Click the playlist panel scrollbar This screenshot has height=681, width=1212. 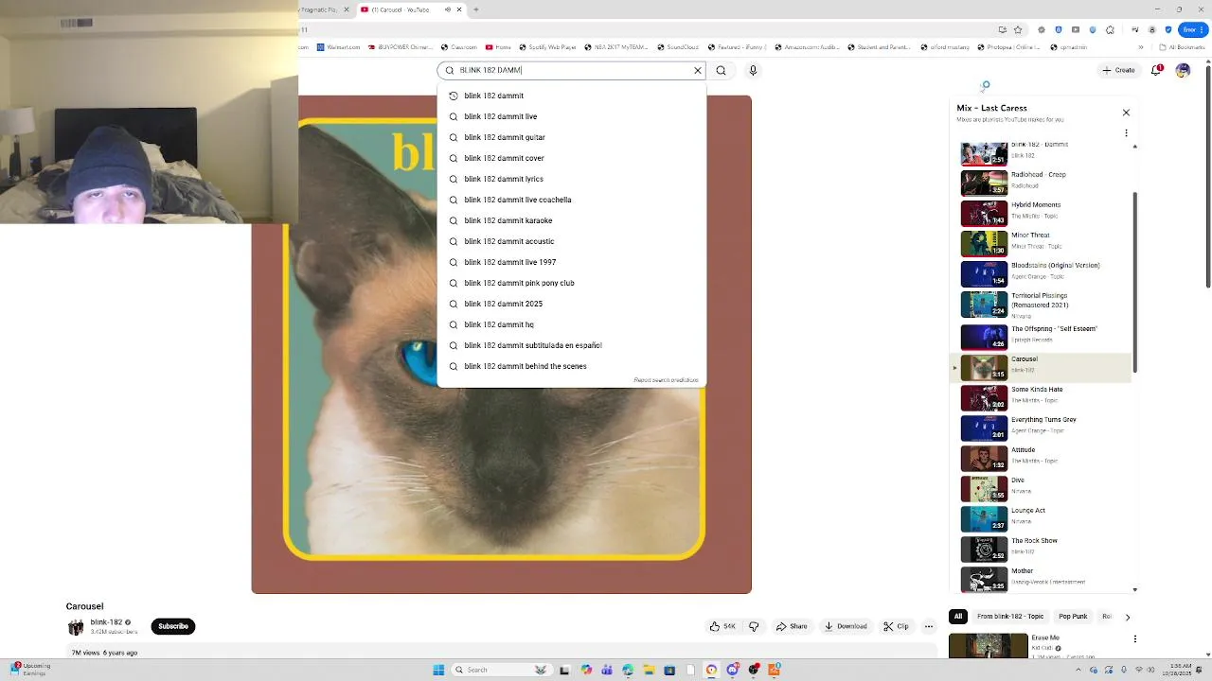point(1134,283)
